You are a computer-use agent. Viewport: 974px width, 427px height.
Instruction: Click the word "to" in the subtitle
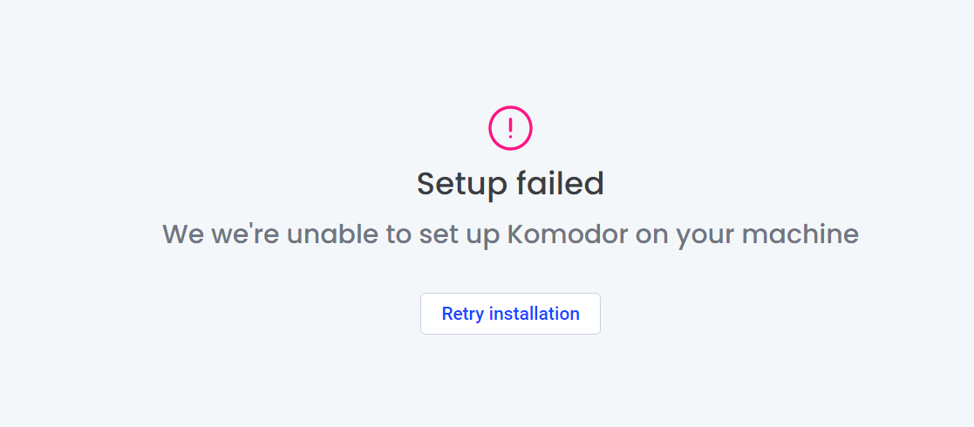[398, 234]
